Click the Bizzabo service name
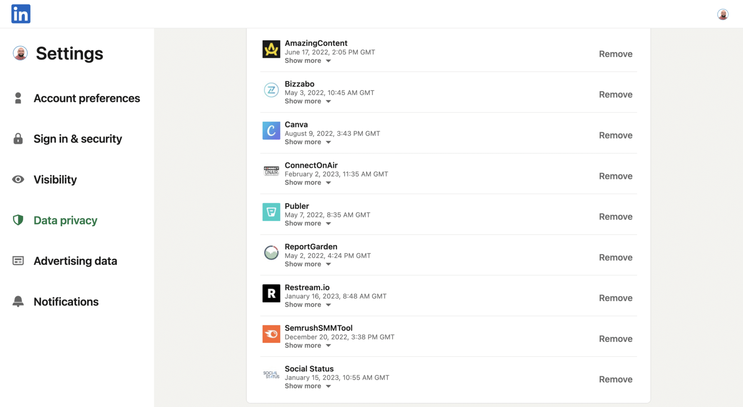The image size is (743, 407). point(299,84)
